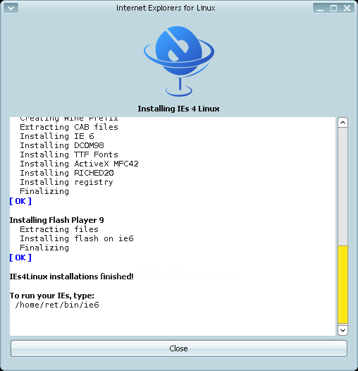Click the first blue [ OK ] status
Viewport: 358px width, 371px height.
pos(20,201)
